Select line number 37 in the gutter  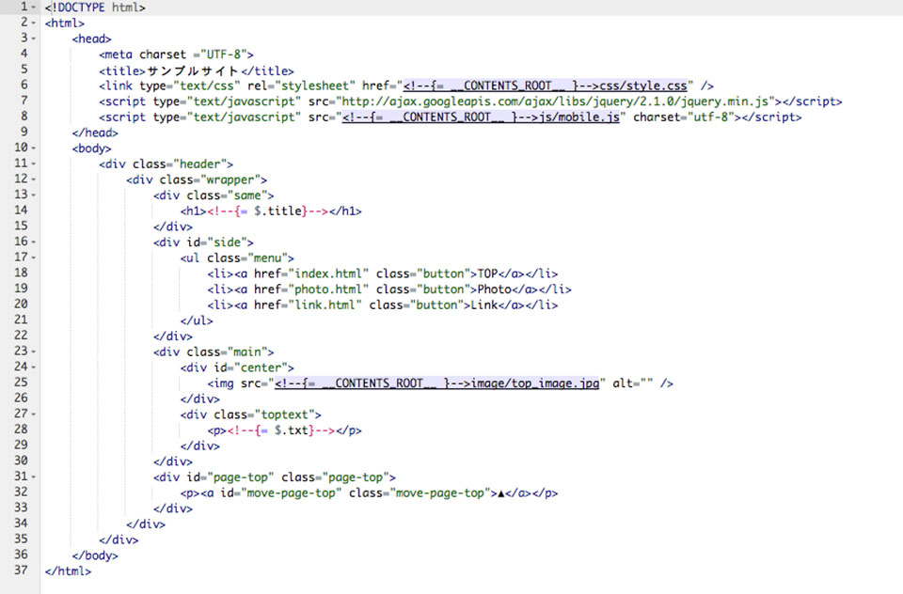21,571
